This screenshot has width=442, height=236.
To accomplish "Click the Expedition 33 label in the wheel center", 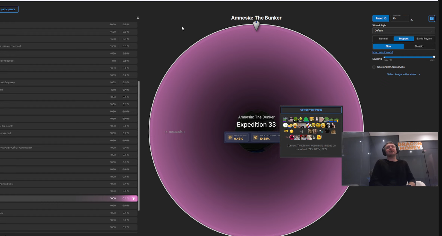I will pos(256,125).
